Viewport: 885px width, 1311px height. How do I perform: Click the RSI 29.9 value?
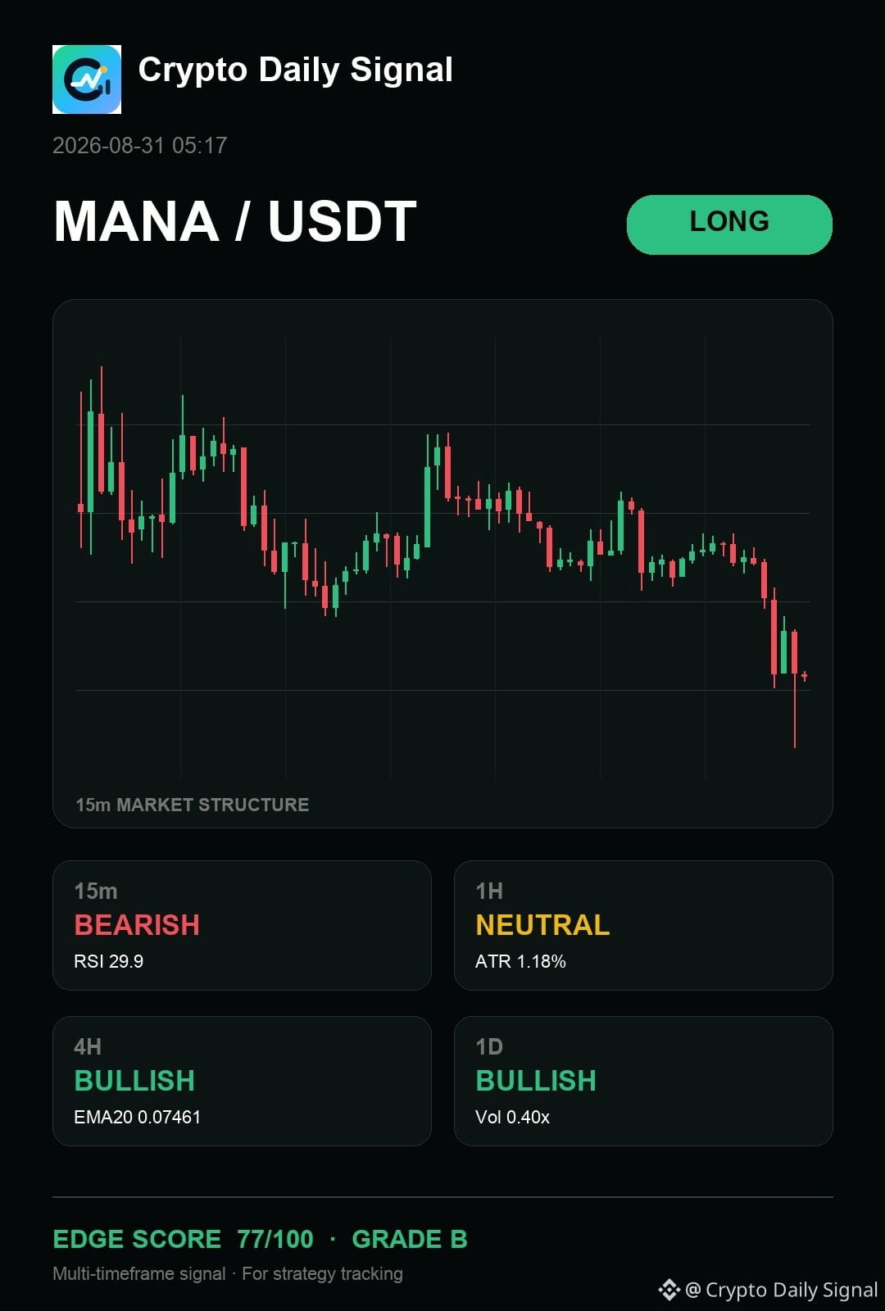109,961
